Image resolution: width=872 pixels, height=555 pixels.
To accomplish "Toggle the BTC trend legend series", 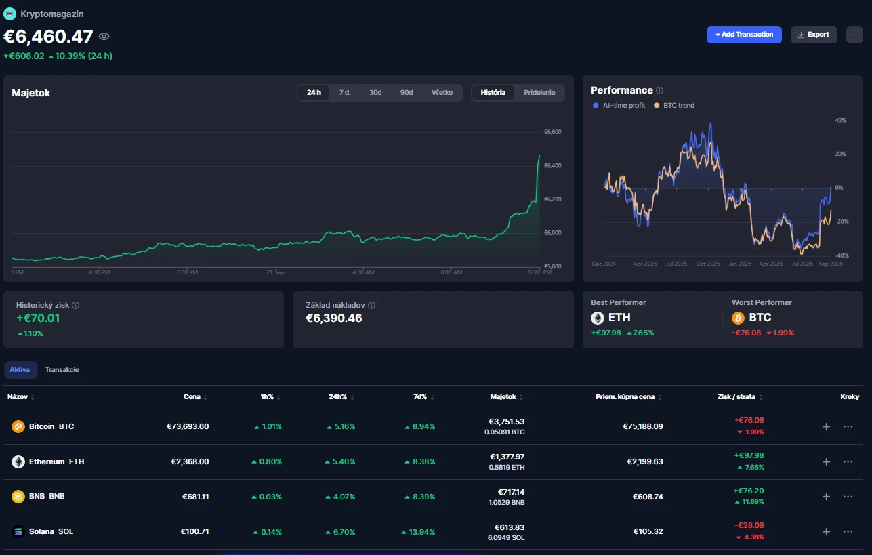I will pyautogui.click(x=674, y=106).
